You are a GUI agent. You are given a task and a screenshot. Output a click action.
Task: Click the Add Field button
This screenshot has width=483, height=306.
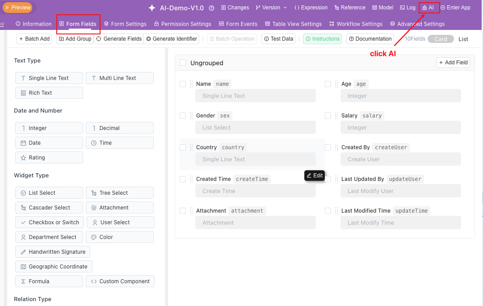coord(453,63)
